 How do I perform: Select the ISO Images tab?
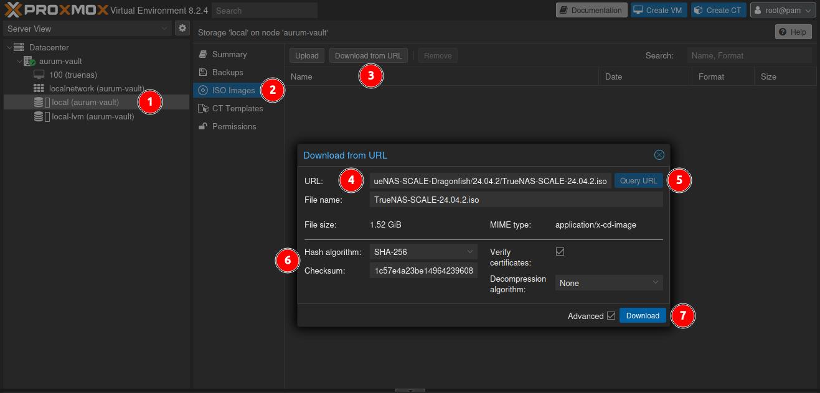point(238,90)
